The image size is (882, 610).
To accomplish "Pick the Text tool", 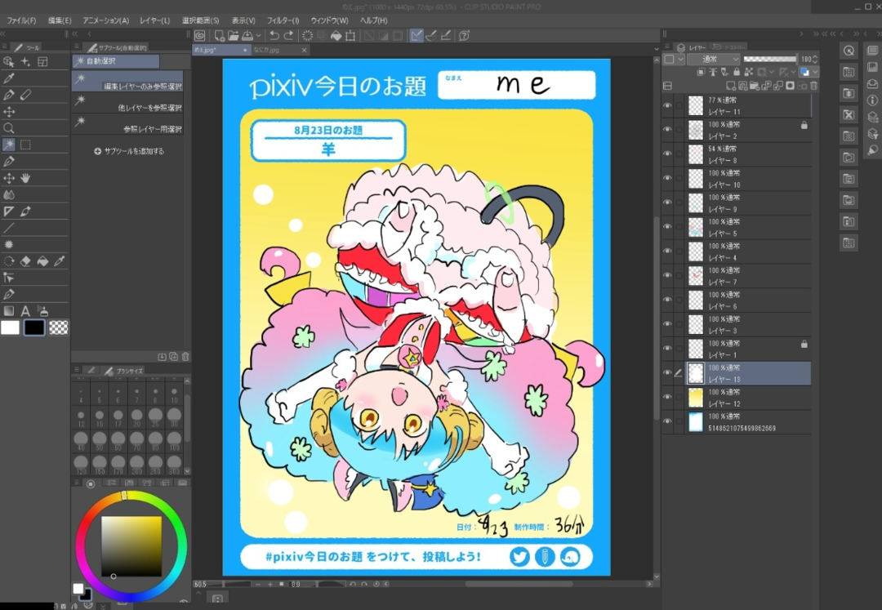I will point(25,311).
